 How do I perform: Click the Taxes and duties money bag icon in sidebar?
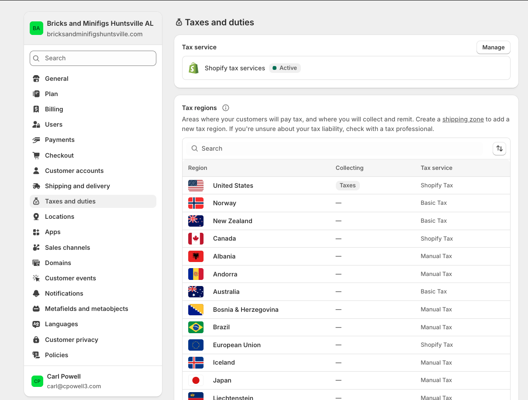tap(37, 201)
